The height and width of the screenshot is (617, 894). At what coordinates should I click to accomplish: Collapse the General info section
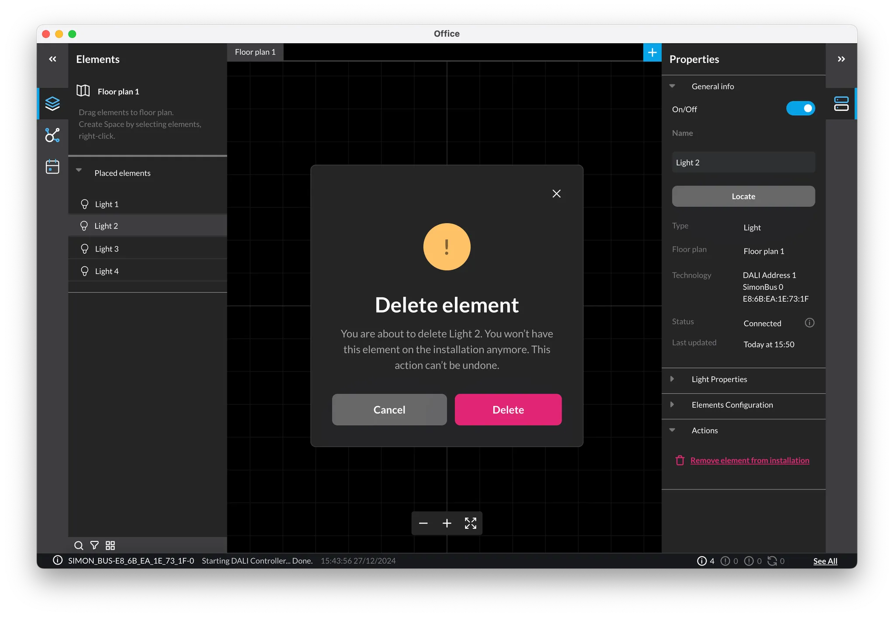pos(672,86)
